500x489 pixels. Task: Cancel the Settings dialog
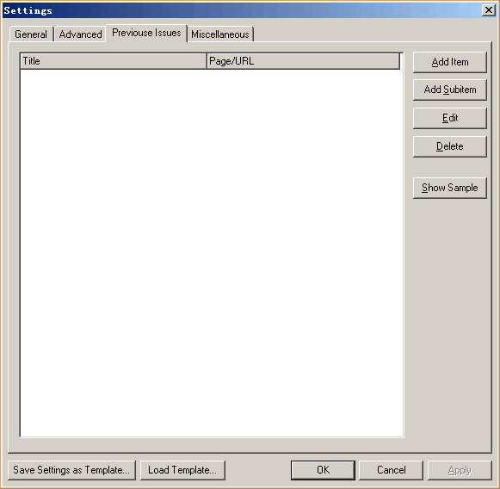391,470
